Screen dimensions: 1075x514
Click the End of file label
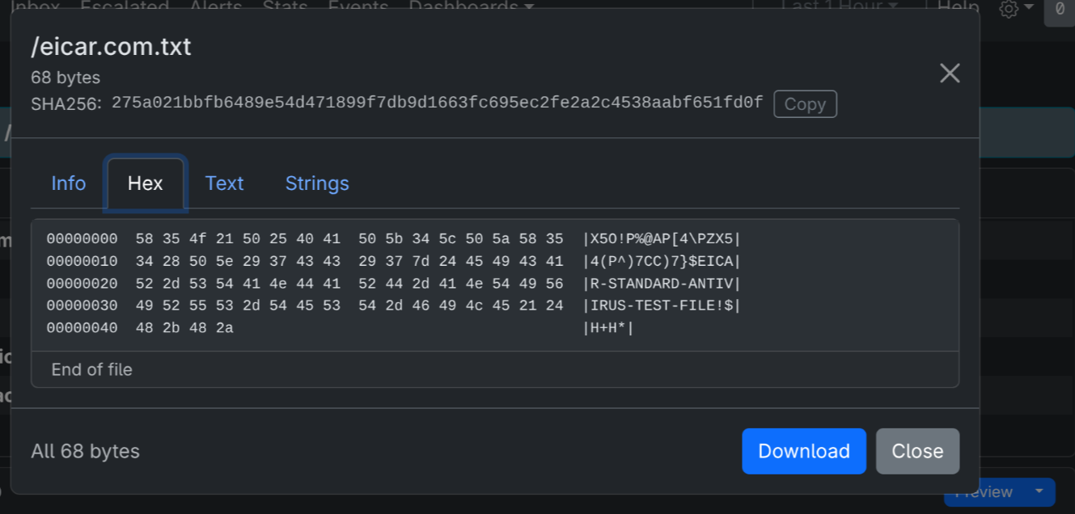[x=91, y=369]
